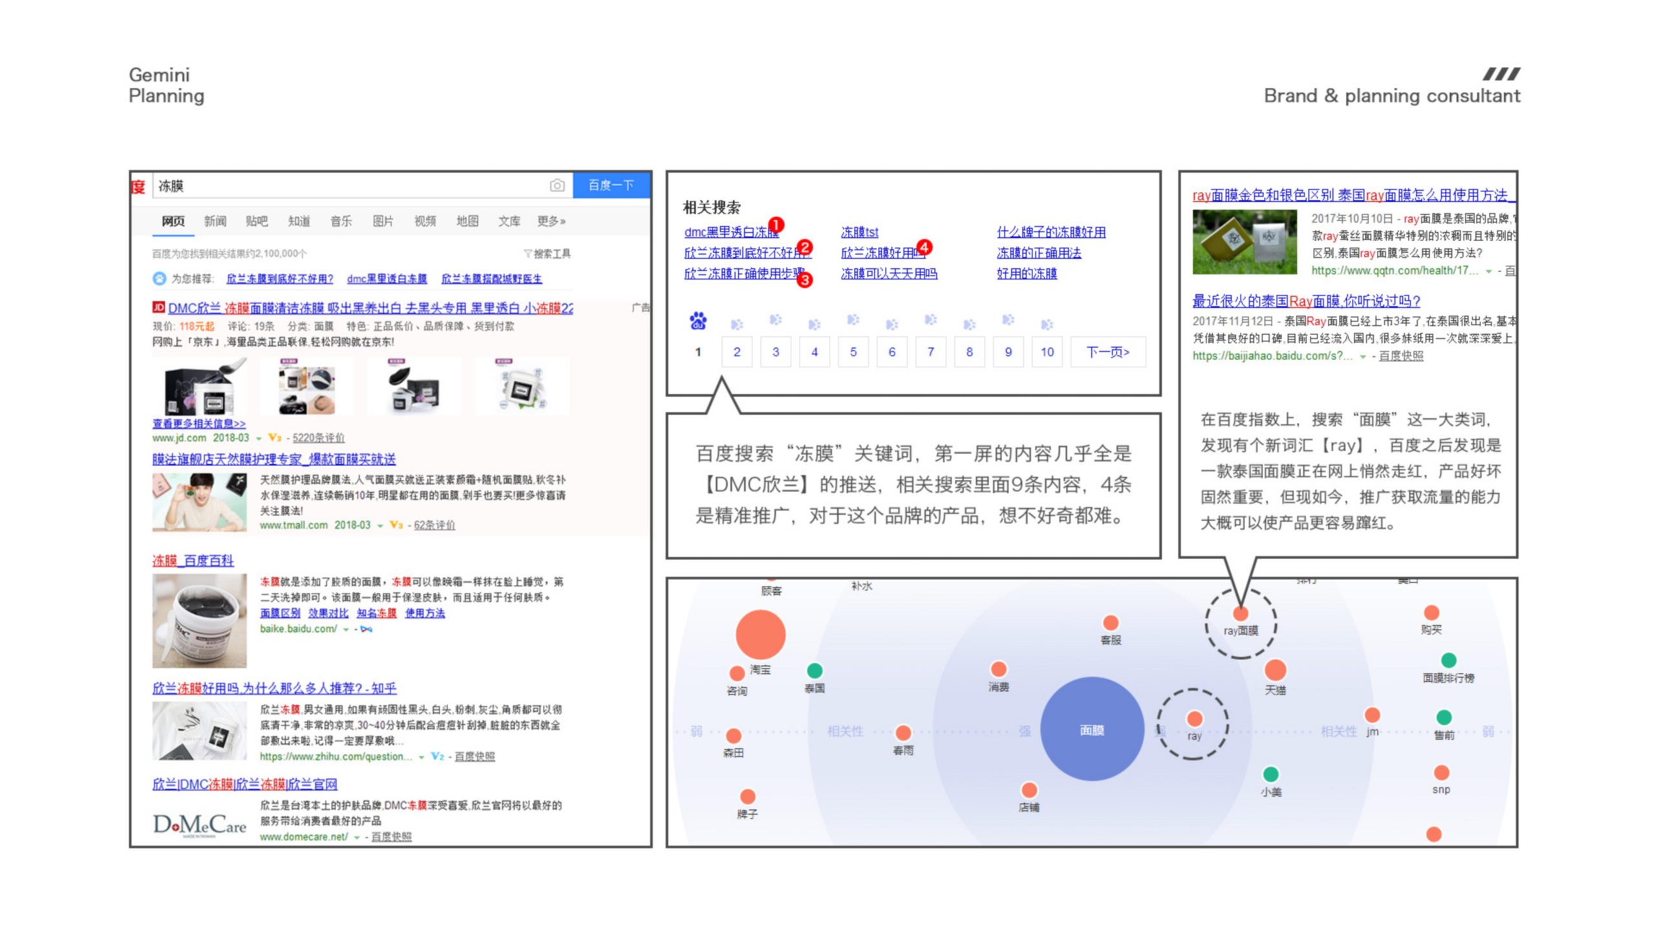Click the 5220条评价 link
Screen dimensions: 1655x931
pyautogui.click(x=318, y=438)
